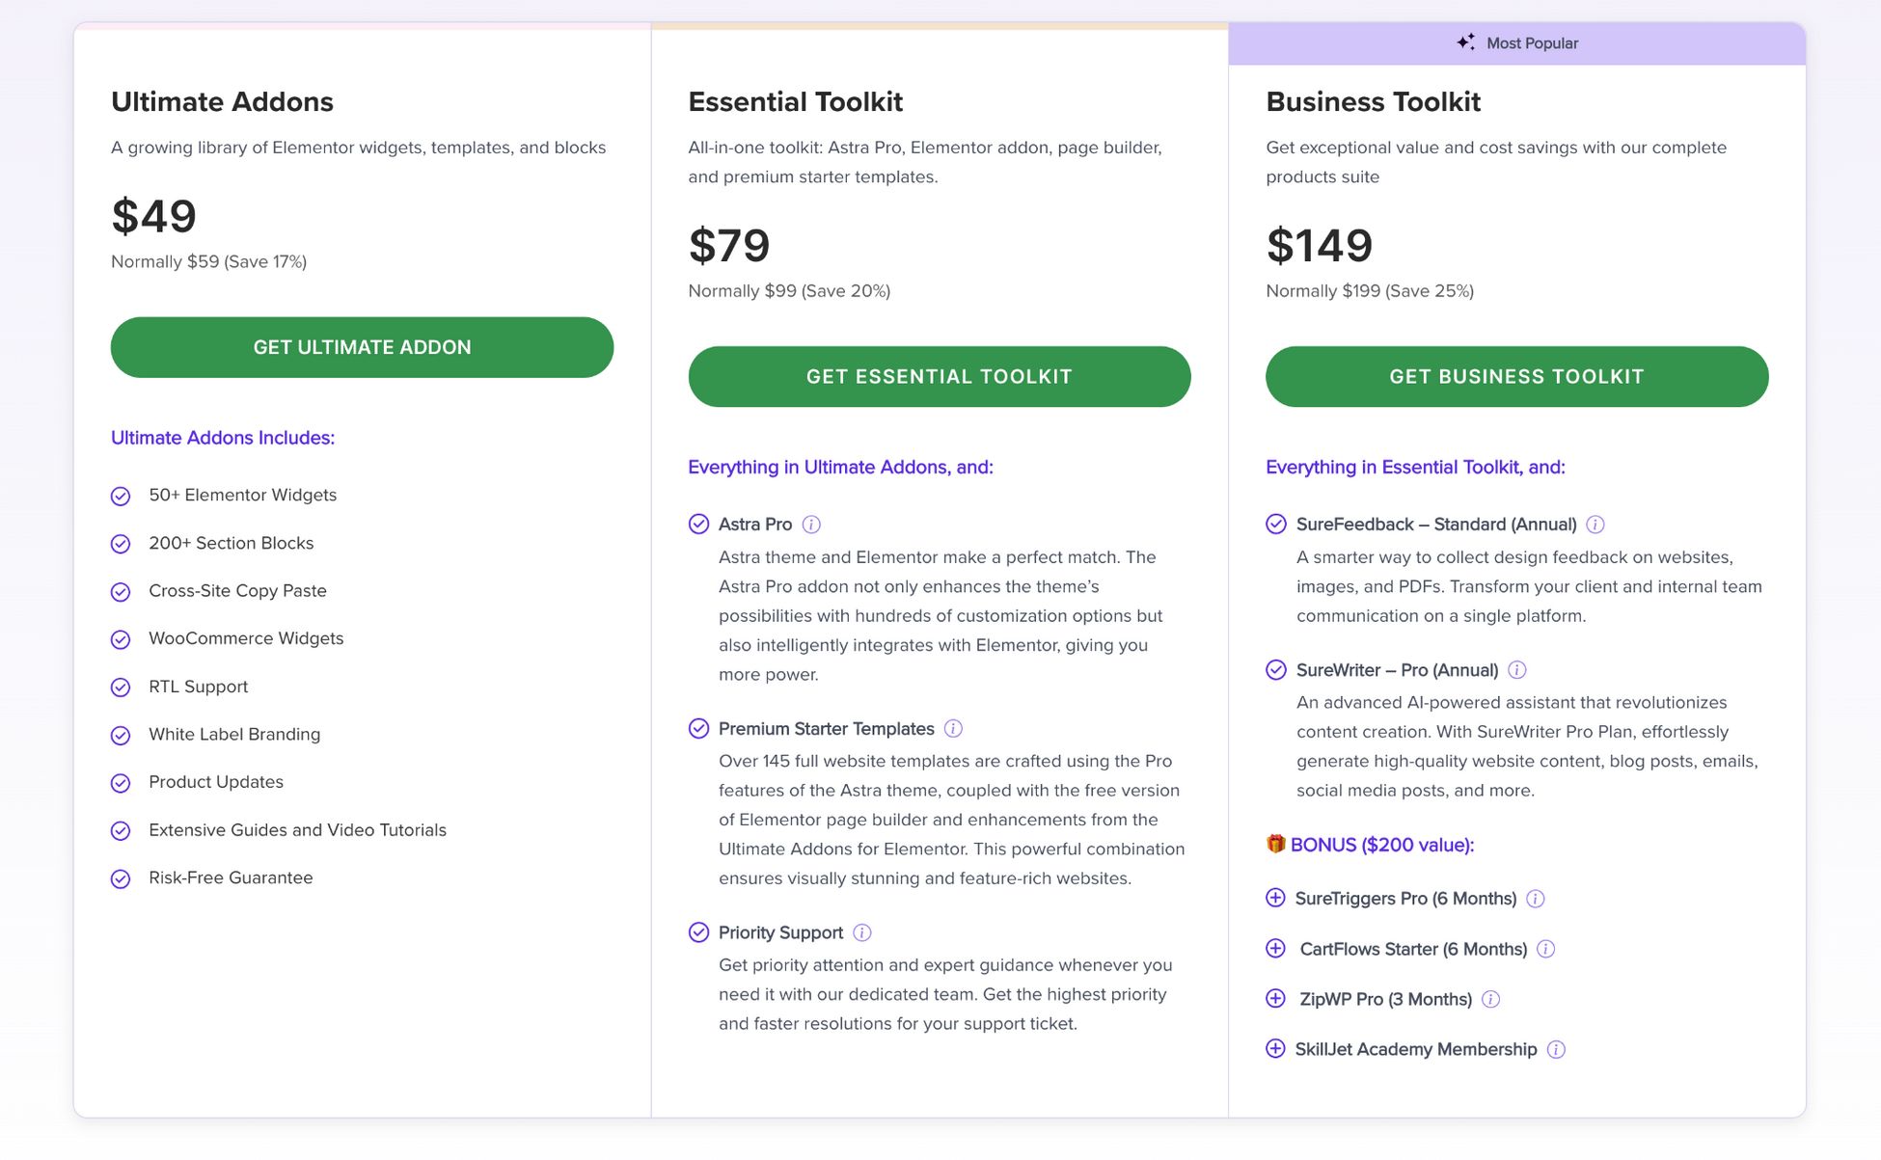Image resolution: width=1881 pixels, height=1160 pixels.
Task: Select the Essential Toolkit plan title
Action: coord(796,101)
